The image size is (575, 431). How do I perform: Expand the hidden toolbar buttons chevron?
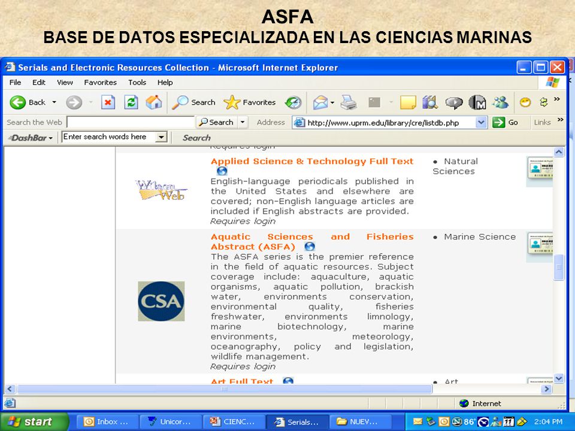557,99
